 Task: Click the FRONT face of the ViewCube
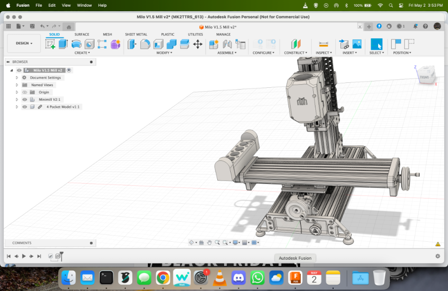point(425,77)
